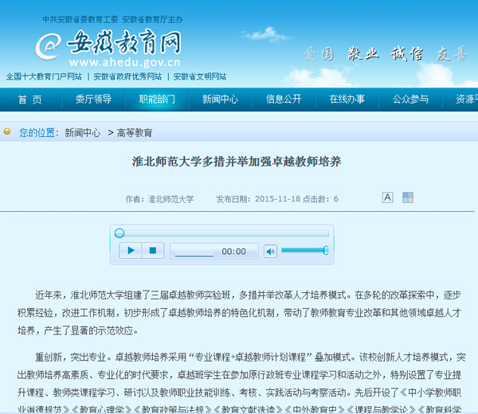
Task: Click the 全国十大教育门户网站 header text
Action: tap(44, 76)
